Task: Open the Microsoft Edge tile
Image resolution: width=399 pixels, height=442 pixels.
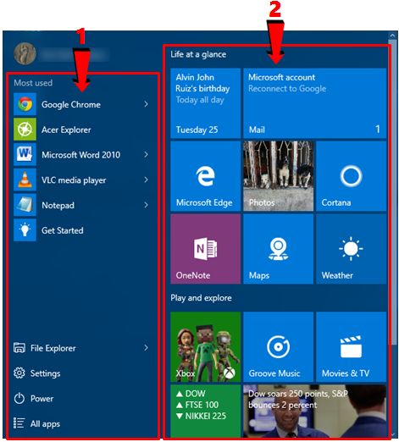Action: click(205, 176)
